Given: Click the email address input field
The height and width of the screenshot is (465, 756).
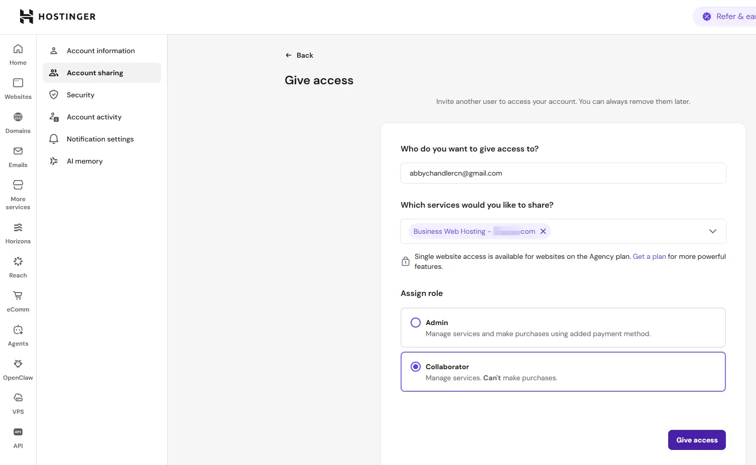Looking at the screenshot, I should (563, 173).
